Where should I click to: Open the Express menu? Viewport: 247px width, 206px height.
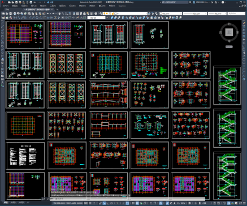point(122,6)
